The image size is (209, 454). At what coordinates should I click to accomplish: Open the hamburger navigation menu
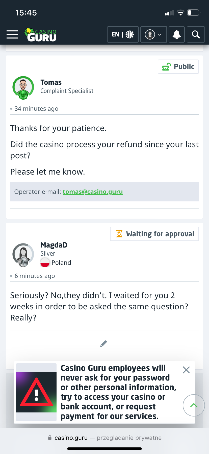[12, 34]
